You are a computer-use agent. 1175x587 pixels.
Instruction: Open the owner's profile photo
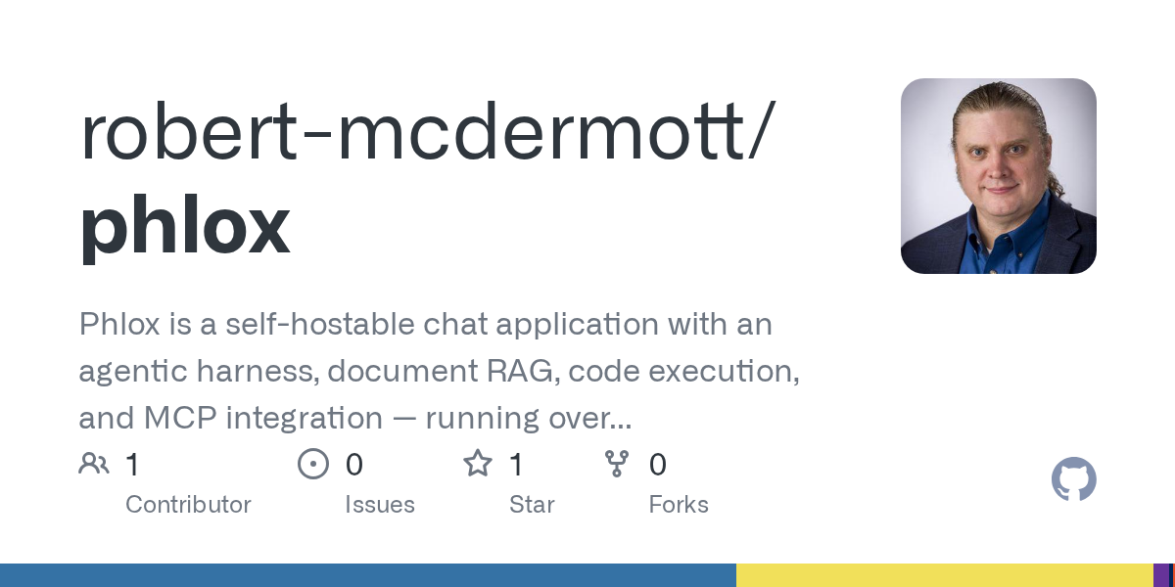point(999,176)
